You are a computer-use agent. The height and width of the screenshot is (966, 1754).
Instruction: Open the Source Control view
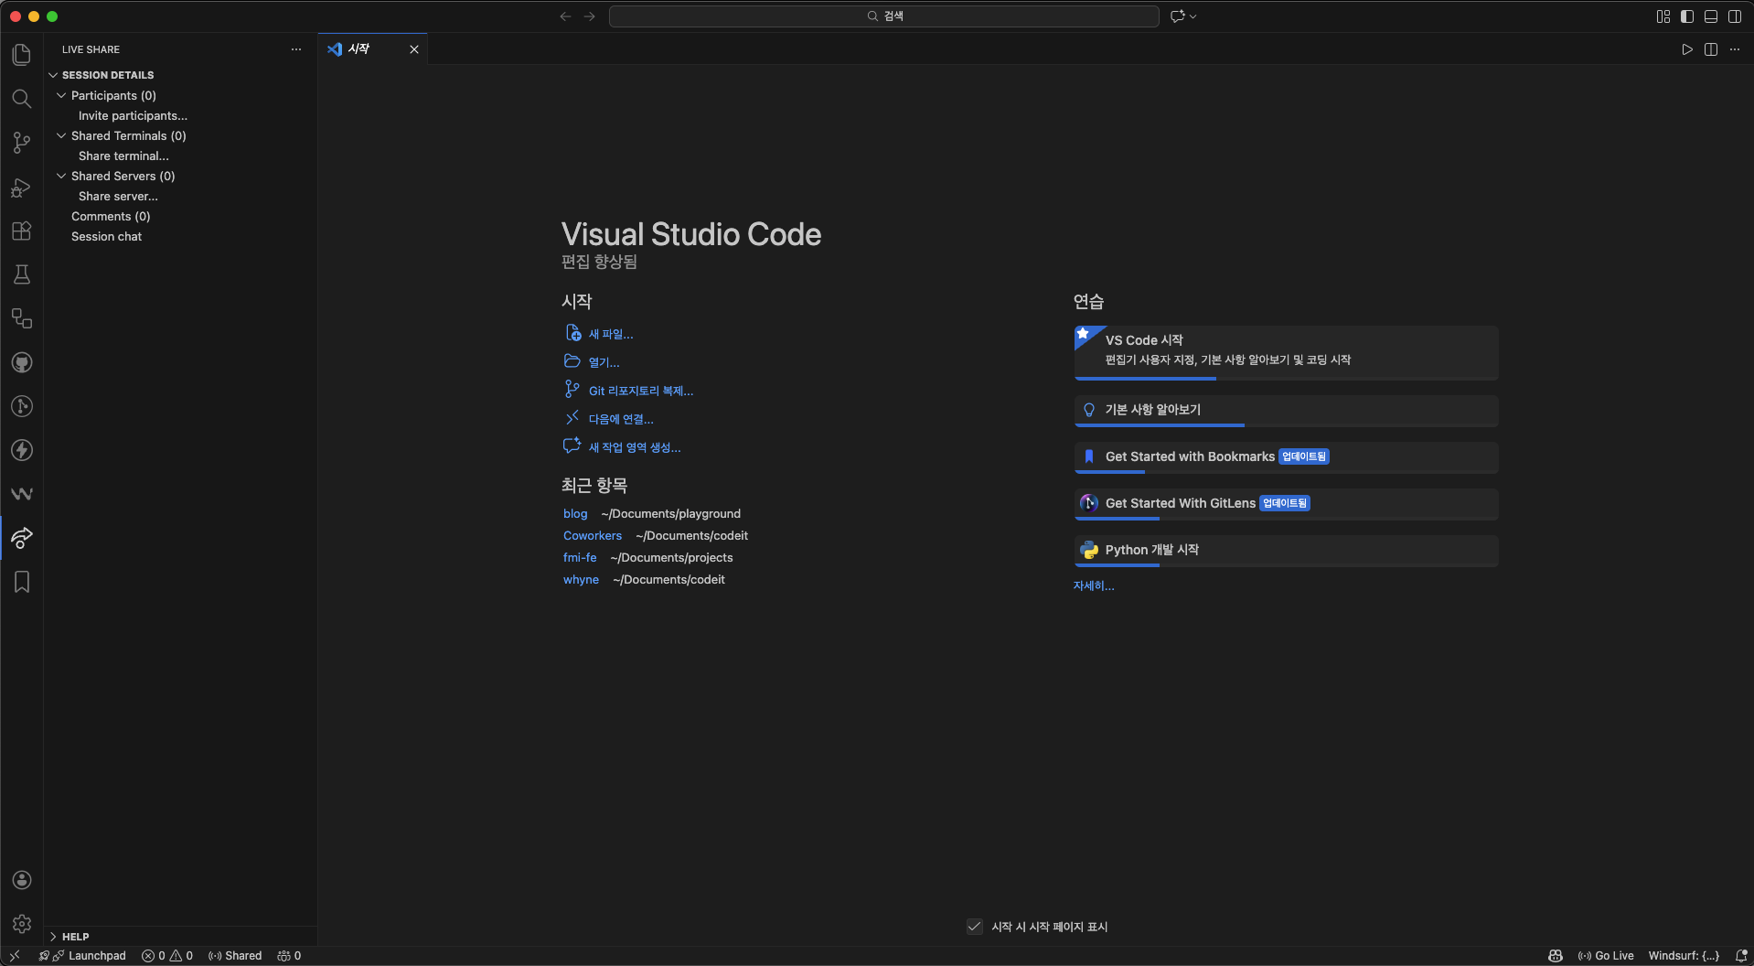pos(22,143)
